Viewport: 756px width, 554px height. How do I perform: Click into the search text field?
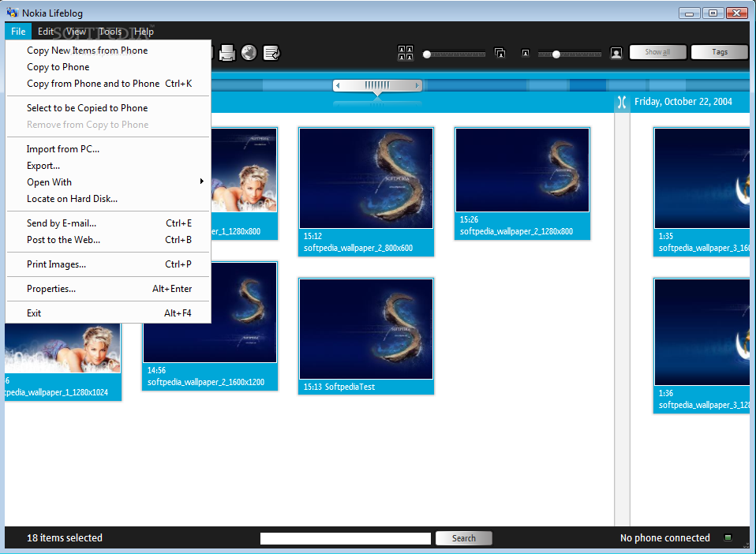pos(345,538)
